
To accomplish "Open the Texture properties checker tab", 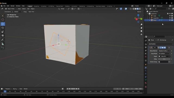I will (146, 87).
